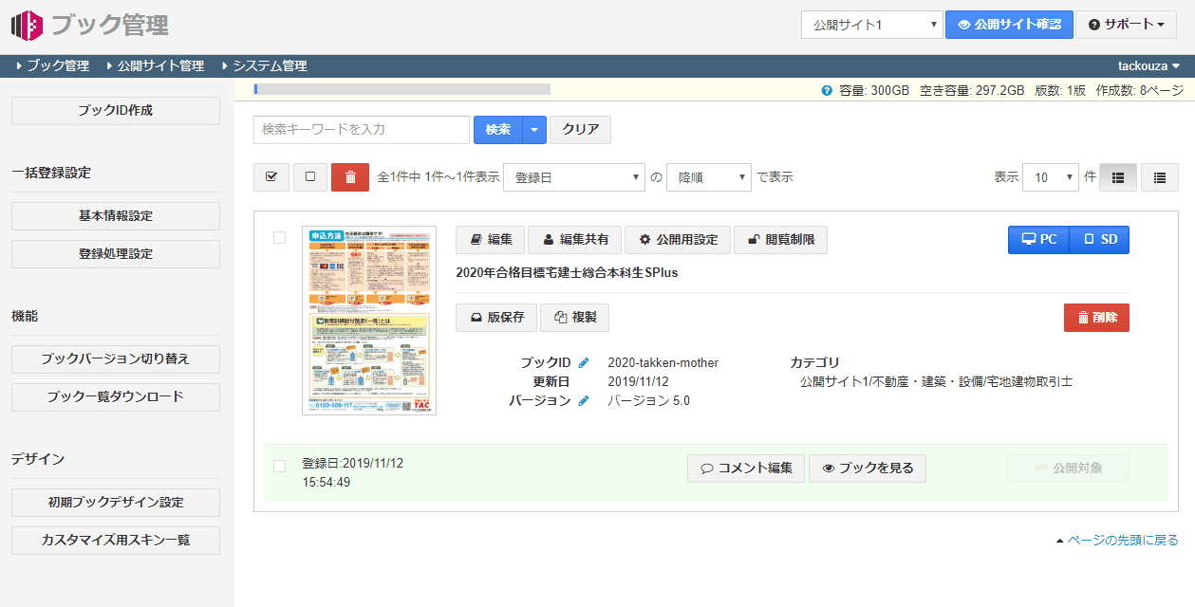Click the ページの先頭に戻る link
The width and height of the screenshot is (1195, 607).
tap(1122, 541)
